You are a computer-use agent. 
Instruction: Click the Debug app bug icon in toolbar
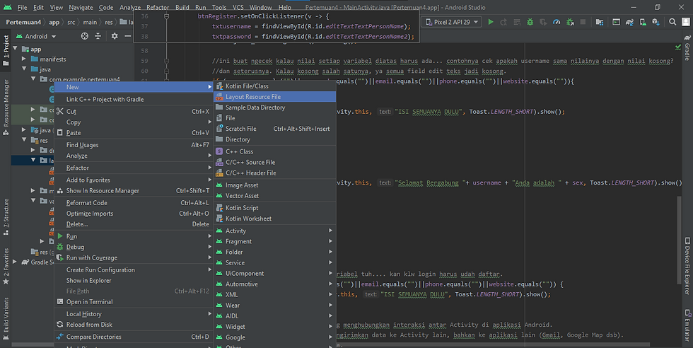click(530, 22)
